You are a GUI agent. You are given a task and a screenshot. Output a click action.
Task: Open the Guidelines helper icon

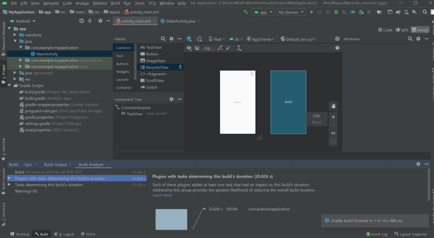click(x=239, y=48)
